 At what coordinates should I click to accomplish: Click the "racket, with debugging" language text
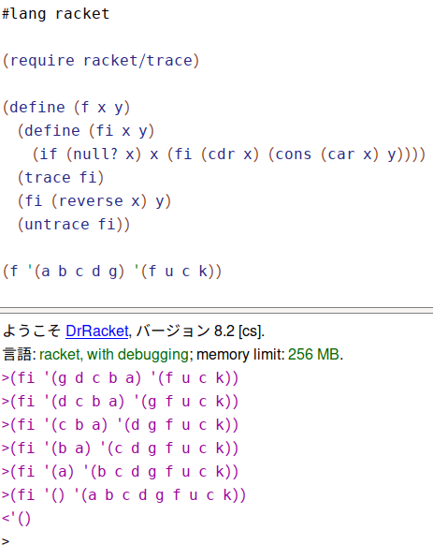(113, 355)
